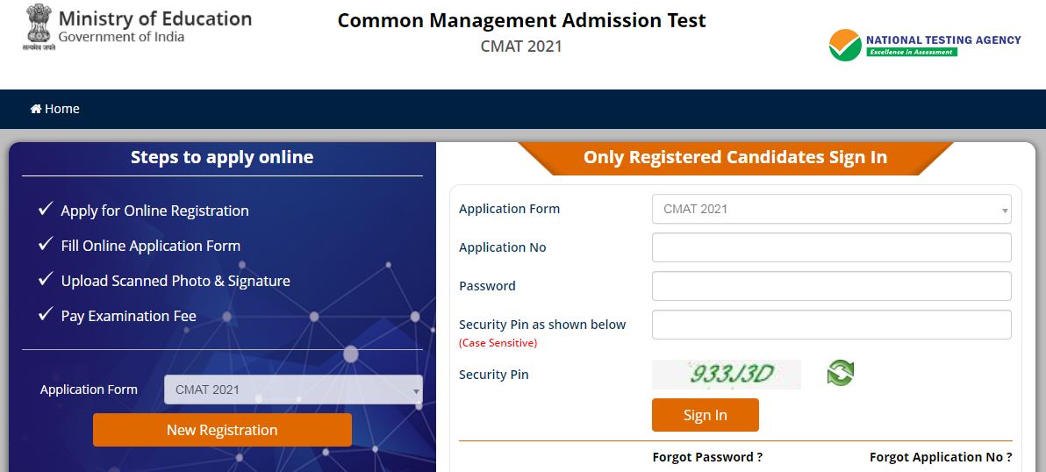
Task: Click the Security Pin entry field
Action: coord(831,325)
